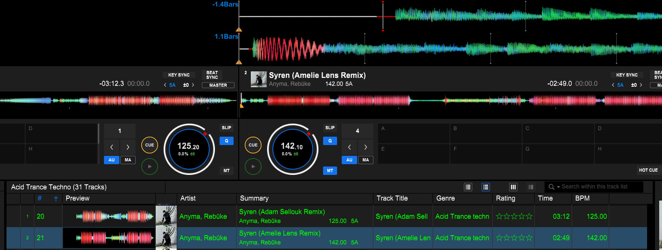662x250 pixels.
Task: Disable Master Tempo (MT) on deck 2
Action: [x=330, y=171]
